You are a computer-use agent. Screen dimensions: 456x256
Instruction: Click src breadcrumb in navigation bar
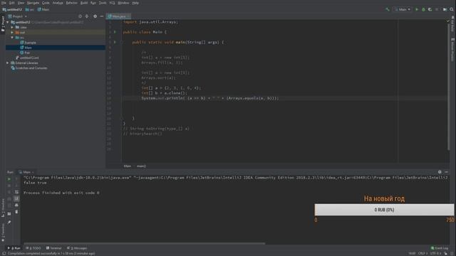[30, 9]
